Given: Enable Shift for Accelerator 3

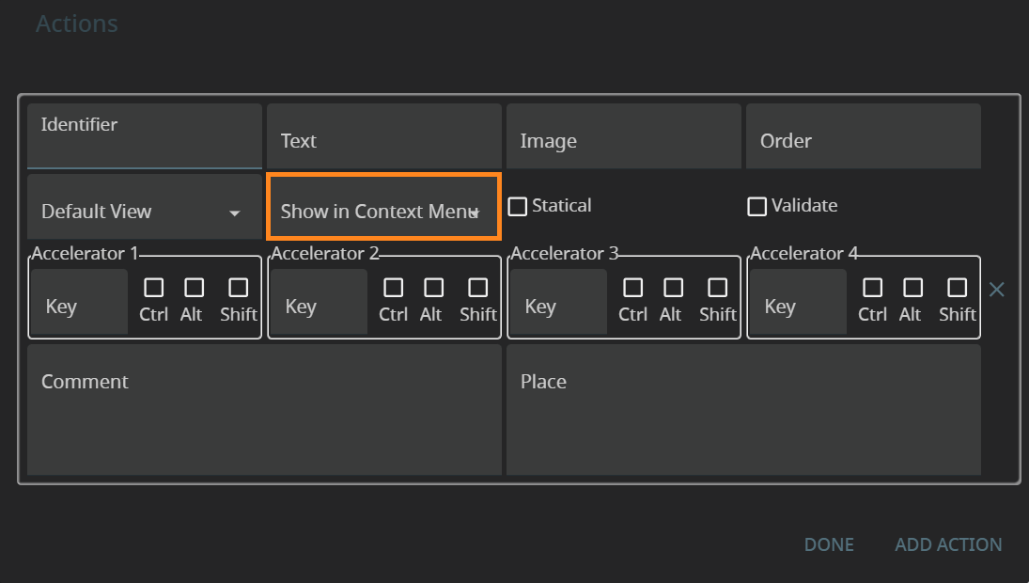Looking at the screenshot, I should (x=718, y=288).
